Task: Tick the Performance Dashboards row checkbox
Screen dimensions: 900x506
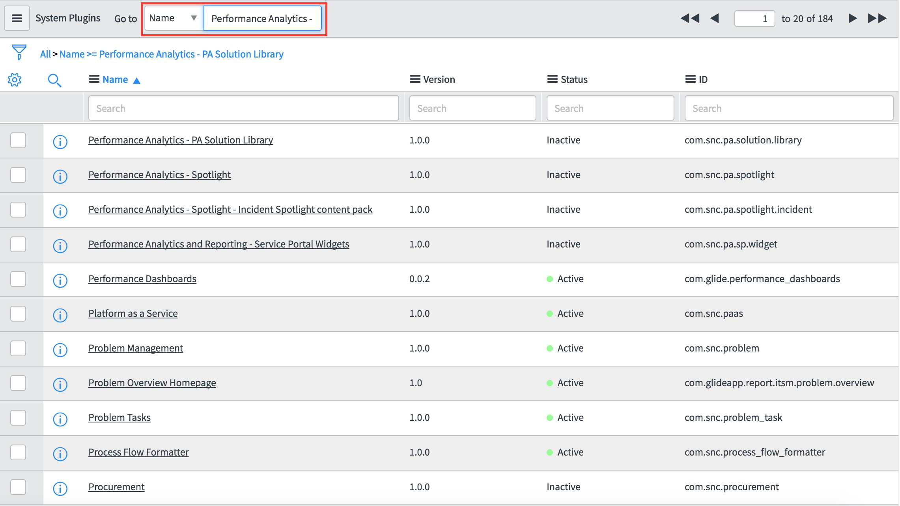Action: [x=18, y=279]
